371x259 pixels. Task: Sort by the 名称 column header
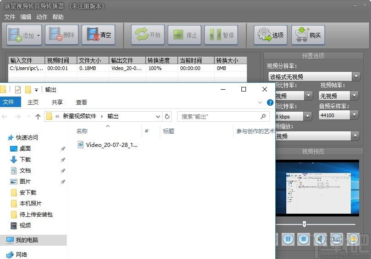coord(82,131)
